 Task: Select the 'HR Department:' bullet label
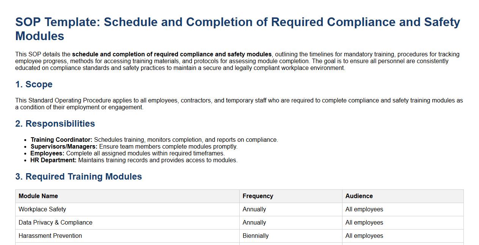click(53, 160)
